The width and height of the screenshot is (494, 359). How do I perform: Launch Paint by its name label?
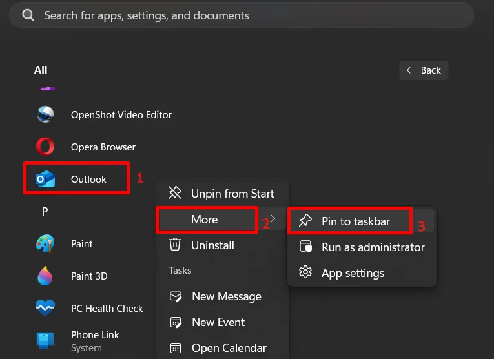tap(82, 243)
